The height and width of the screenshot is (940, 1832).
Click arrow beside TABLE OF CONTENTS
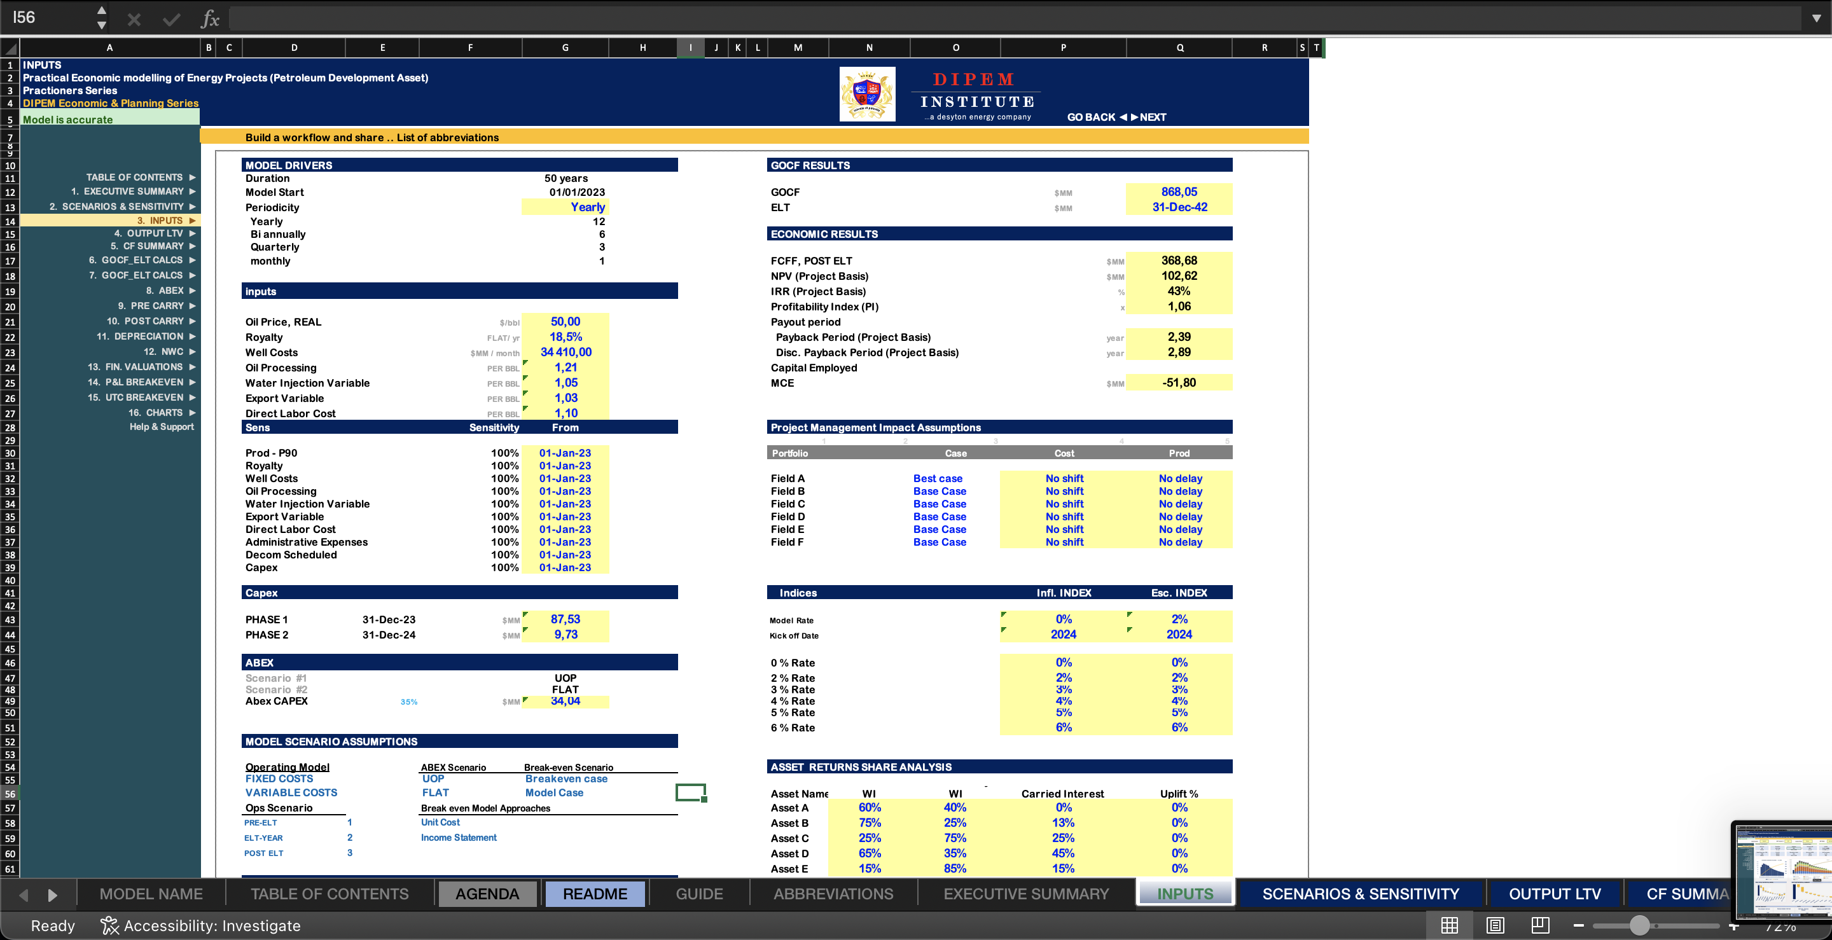(x=192, y=177)
